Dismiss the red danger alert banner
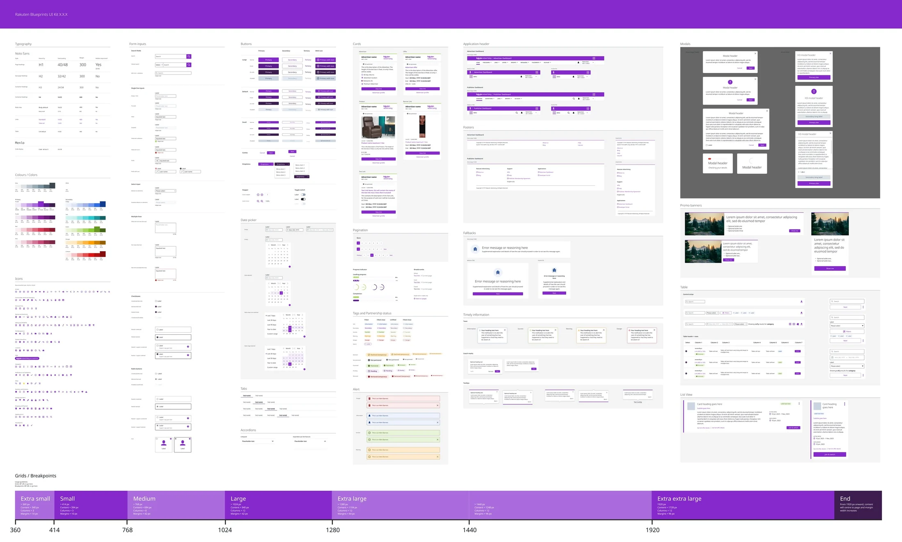 437,406
